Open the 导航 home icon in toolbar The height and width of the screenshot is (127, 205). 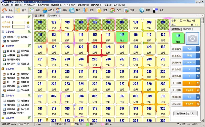coord(4,10)
